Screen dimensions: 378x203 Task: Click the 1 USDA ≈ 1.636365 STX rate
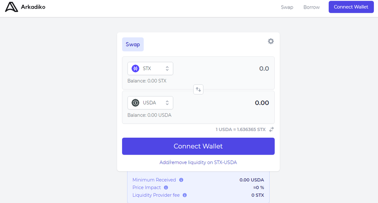tap(240, 129)
